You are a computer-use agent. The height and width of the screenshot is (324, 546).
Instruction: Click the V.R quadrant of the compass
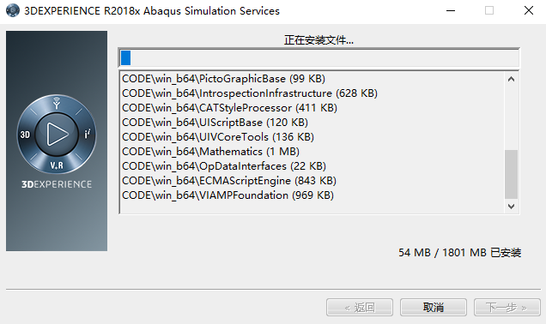click(57, 165)
